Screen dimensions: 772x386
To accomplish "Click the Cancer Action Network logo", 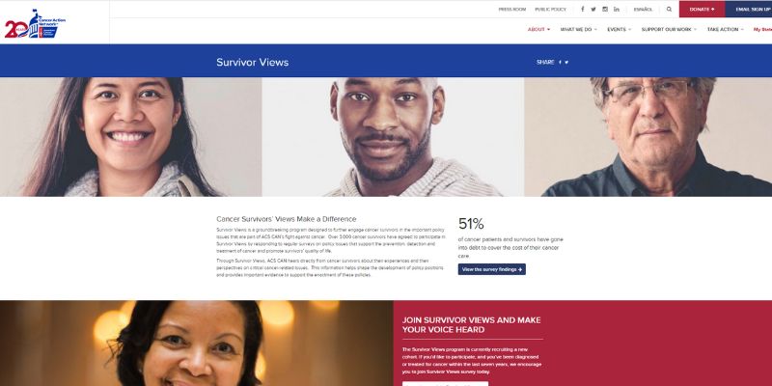I will click(x=35, y=23).
